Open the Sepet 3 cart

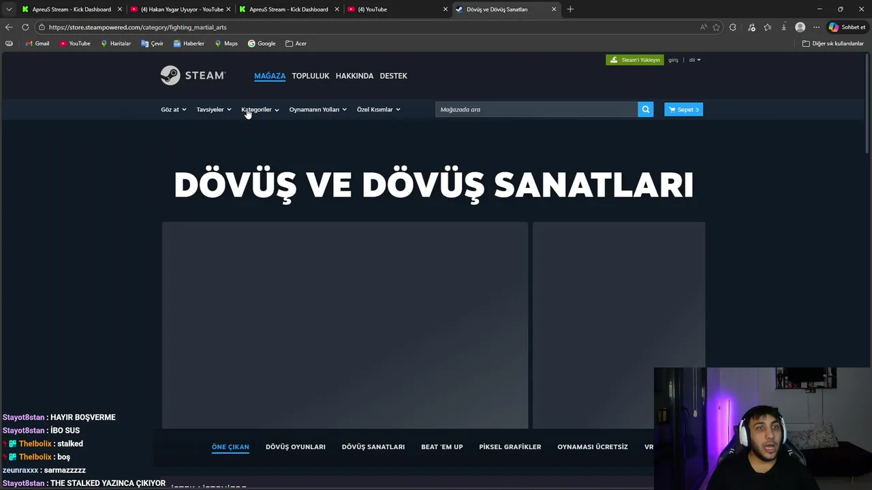(x=683, y=110)
